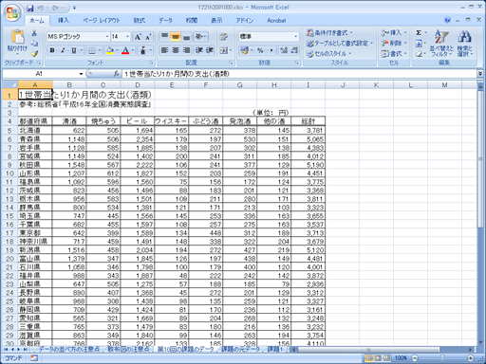Open the セルのスタイル dropdown

point(328,54)
